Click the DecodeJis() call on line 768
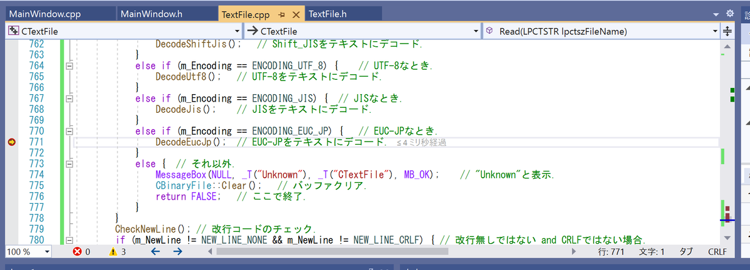Image resolution: width=750 pixels, height=270 pixels. (186, 110)
